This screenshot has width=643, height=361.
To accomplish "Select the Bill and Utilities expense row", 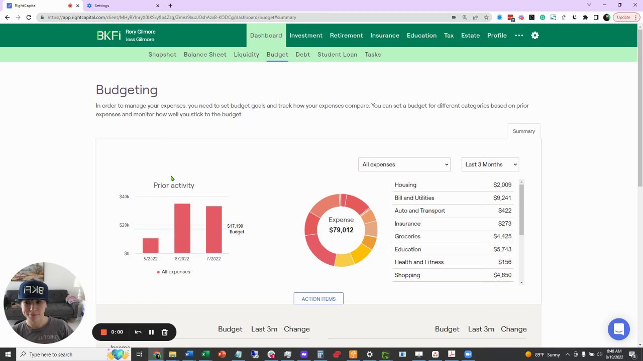I will (x=453, y=198).
